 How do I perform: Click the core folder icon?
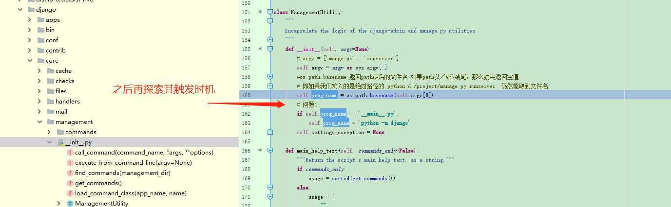[x=40, y=60]
